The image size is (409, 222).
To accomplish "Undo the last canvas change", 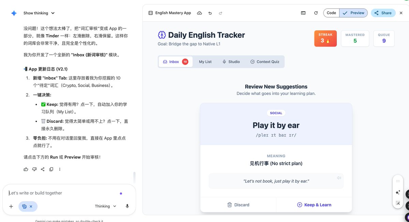I will pyautogui.click(x=210, y=13).
